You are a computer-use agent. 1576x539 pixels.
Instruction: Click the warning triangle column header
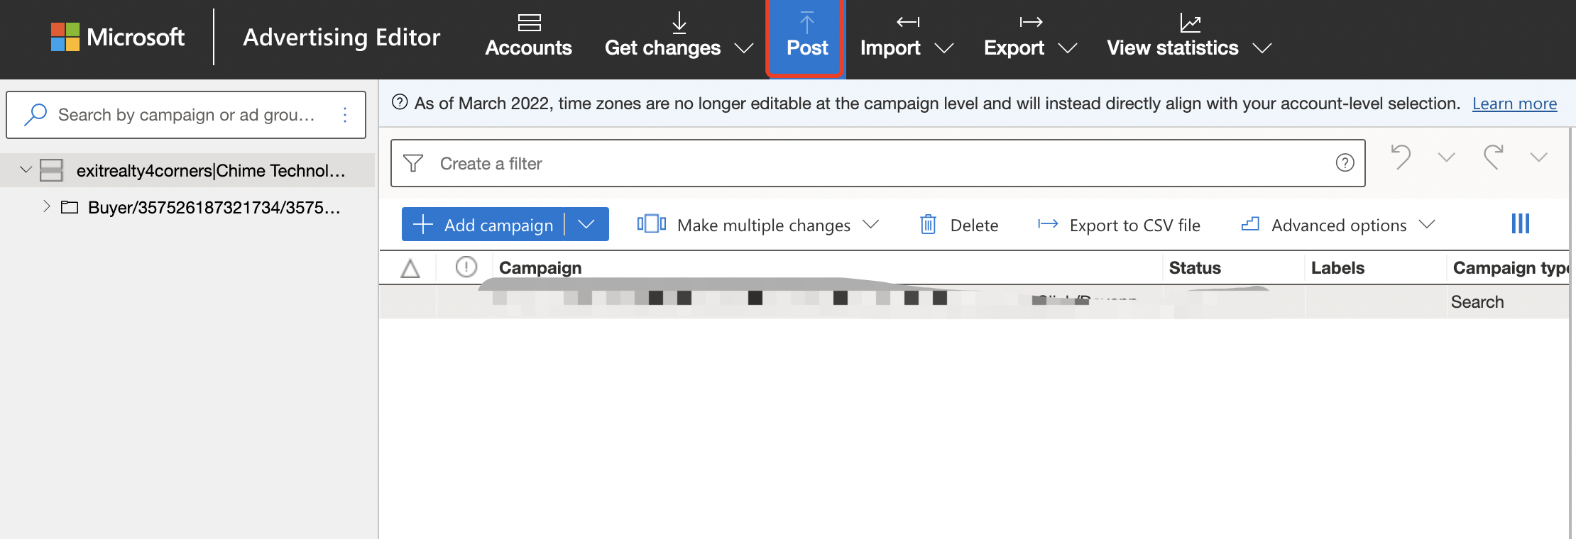pyautogui.click(x=410, y=268)
